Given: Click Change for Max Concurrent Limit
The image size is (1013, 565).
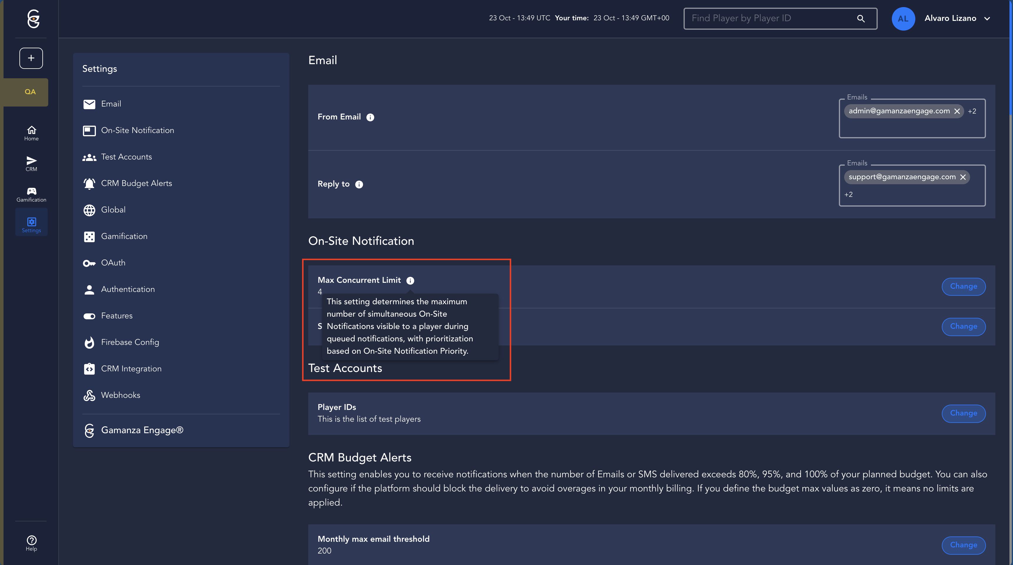Looking at the screenshot, I should click(x=963, y=286).
